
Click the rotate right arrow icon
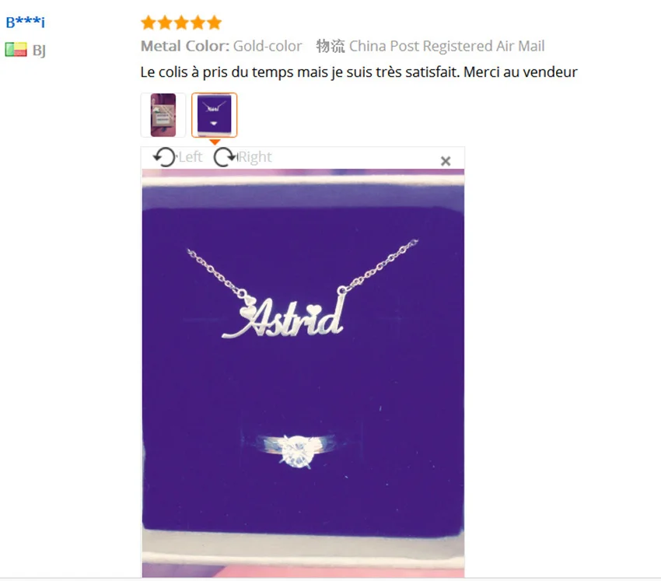225,157
